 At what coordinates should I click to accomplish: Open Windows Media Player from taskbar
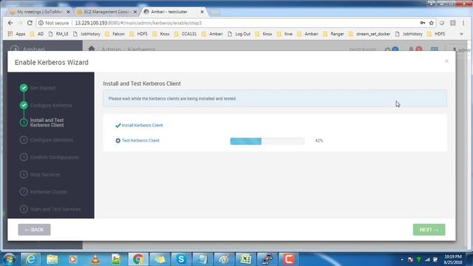click(x=73, y=259)
